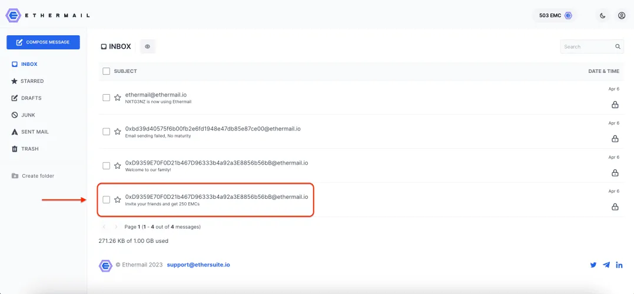Click the EMC coin icon in balance badge

tap(568, 16)
